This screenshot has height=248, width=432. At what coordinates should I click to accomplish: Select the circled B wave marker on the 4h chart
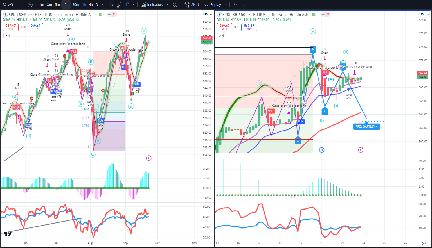click(x=91, y=62)
